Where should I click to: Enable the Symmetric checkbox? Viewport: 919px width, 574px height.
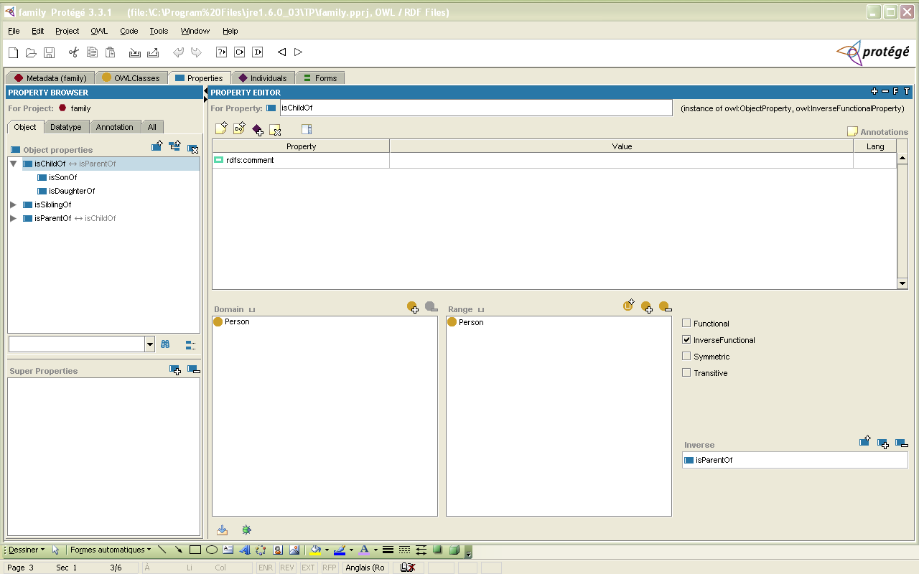tap(686, 357)
